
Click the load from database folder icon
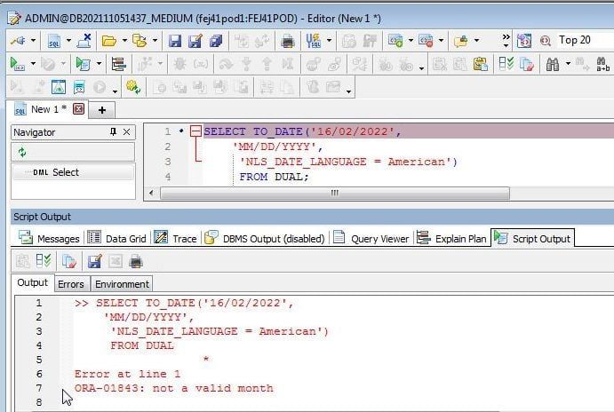pos(140,40)
